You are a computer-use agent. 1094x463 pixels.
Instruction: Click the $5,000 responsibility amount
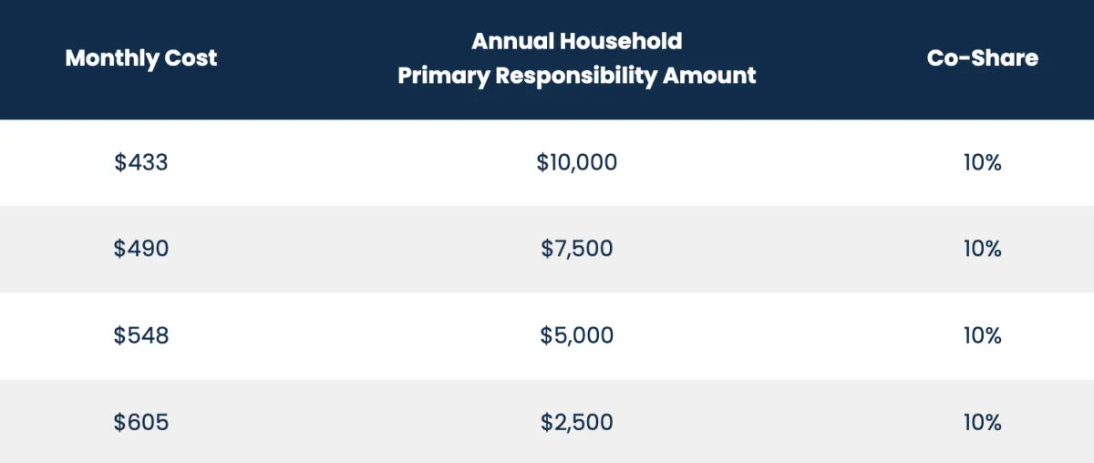click(x=577, y=335)
